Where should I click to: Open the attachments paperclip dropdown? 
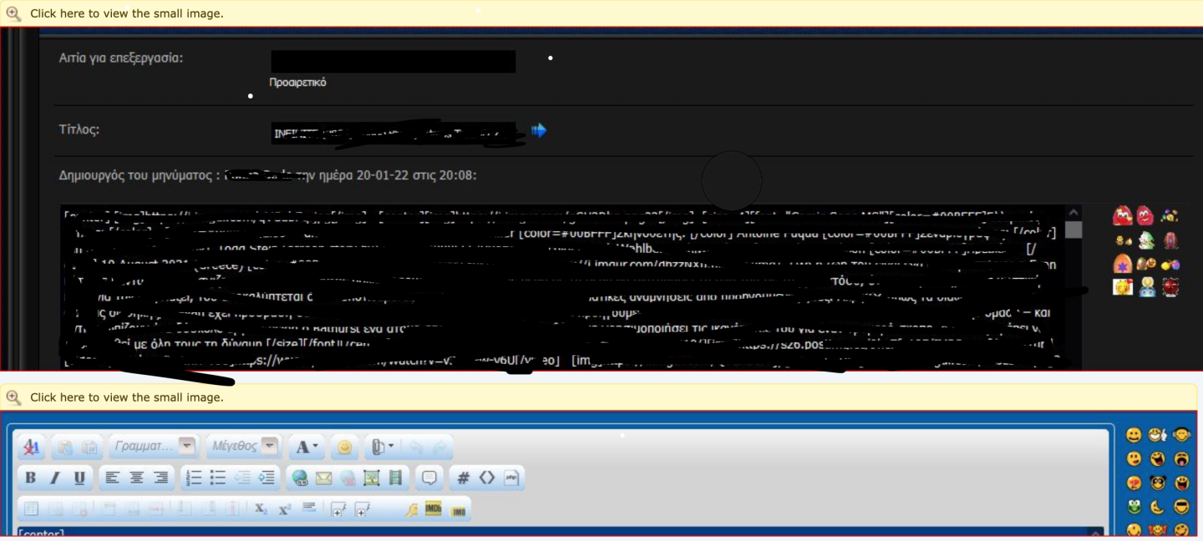coord(382,447)
